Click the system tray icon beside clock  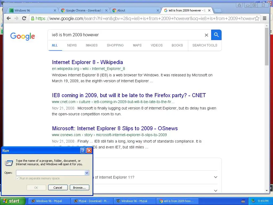coord(253,201)
